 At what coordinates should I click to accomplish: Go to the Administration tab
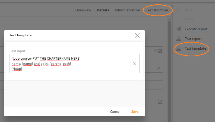coord(127,10)
